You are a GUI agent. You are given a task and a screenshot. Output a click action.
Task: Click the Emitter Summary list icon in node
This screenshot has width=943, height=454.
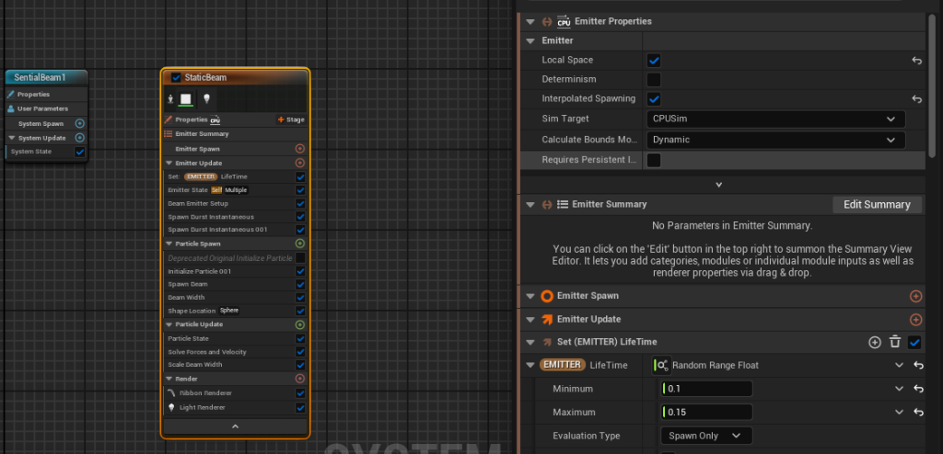[169, 134]
